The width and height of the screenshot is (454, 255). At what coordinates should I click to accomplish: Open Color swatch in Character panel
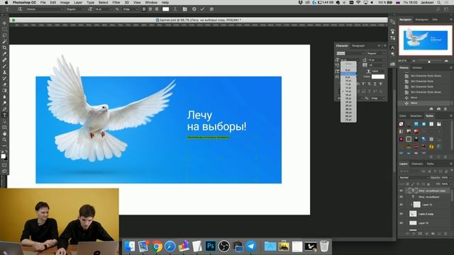pyautogui.click(x=378, y=76)
